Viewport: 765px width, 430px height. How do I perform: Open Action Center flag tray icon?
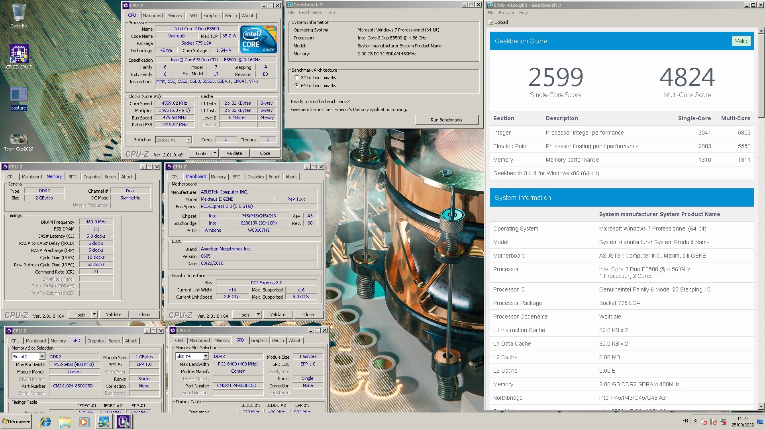tap(713, 422)
